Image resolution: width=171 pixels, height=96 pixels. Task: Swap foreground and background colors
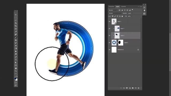17,76
